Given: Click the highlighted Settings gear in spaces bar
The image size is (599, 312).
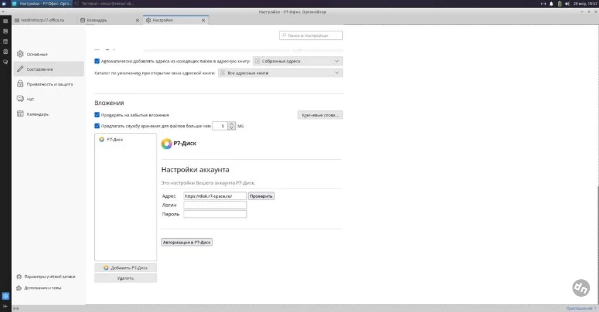Looking at the screenshot, I should [5, 296].
